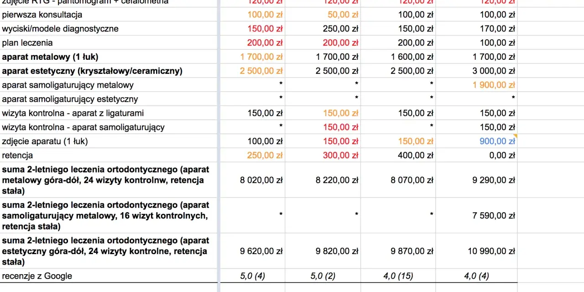
Task: Select the 10 990,00 zł total cell
Action: point(476,251)
